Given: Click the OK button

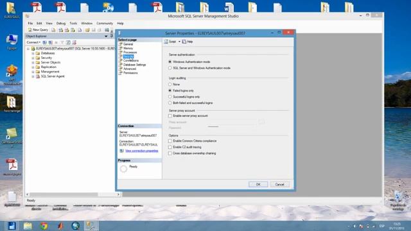Looking at the screenshot, I should click(258, 184).
